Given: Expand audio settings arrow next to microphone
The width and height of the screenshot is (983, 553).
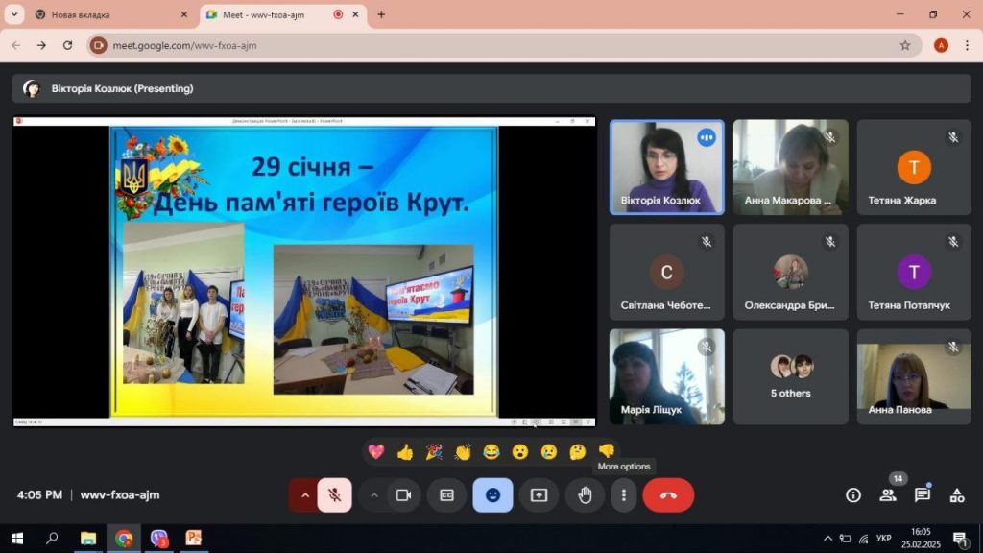Looking at the screenshot, I should [x=305, y=495].
